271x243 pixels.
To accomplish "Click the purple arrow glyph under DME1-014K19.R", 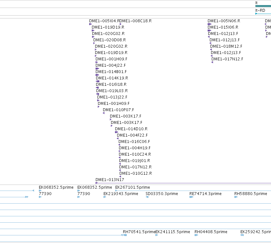I will pos(98,81).
